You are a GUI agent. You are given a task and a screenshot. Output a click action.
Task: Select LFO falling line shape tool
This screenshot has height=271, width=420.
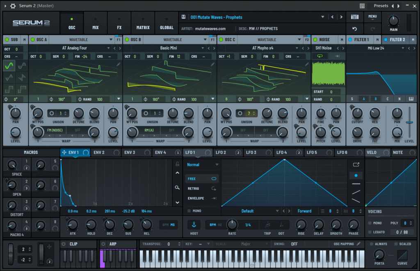coord(356,200)
